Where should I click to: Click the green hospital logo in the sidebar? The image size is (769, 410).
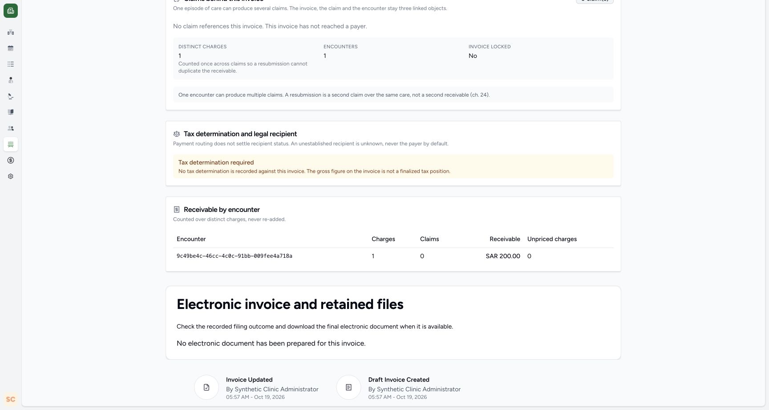pos(11,11)
